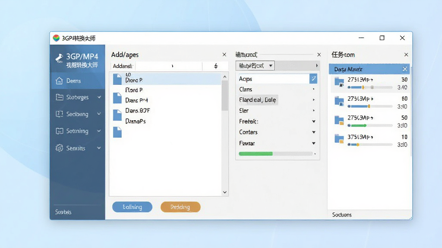Select the Fland eal, Dole option
The width and height of the screenshot is (442, 248).
(258, 100)
